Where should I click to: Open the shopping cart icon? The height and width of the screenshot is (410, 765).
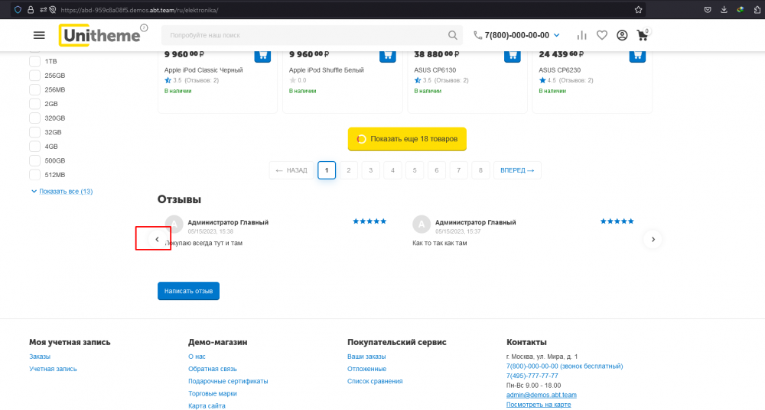643,35
